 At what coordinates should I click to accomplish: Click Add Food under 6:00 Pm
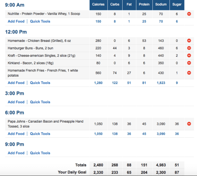click(x=16, y=134)
